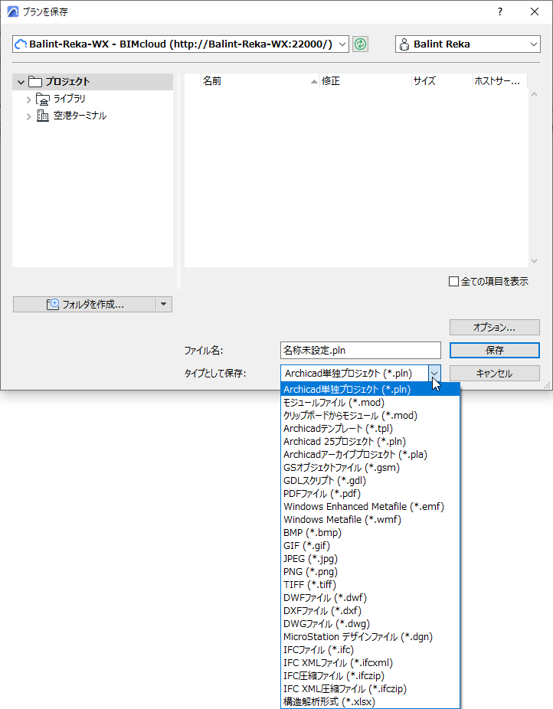The height and width of the screenshot is (709, 553).
Task: Select JPEG (*.jpg) option
Action: [370, 559]
